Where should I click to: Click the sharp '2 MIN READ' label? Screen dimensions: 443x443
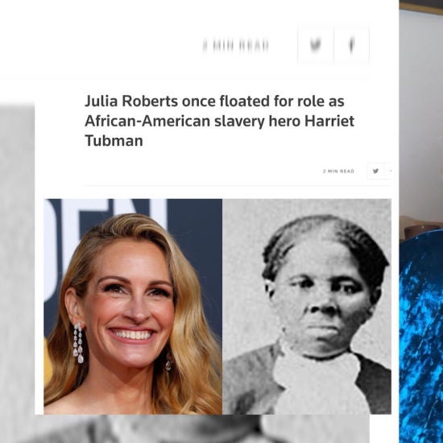click(x=338, y=172)
